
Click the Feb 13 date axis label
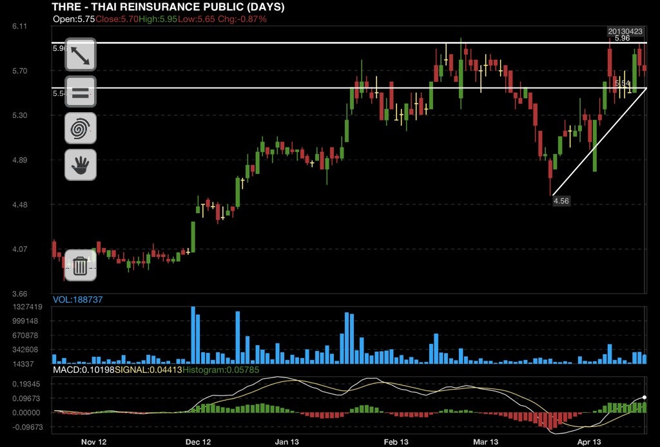396,442
